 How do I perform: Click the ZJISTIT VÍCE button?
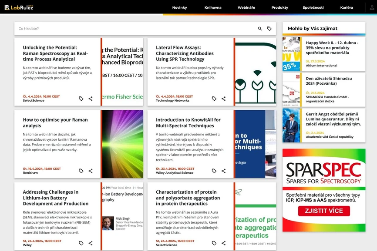(324, 211)
